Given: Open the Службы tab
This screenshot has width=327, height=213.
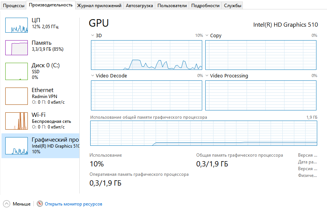Looking at the screenshot, I should tap(233, 6).
